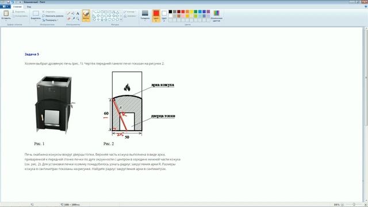Choose the Rectangle shape
Viewport: 368px width, 207px height.
click(106, 12)
